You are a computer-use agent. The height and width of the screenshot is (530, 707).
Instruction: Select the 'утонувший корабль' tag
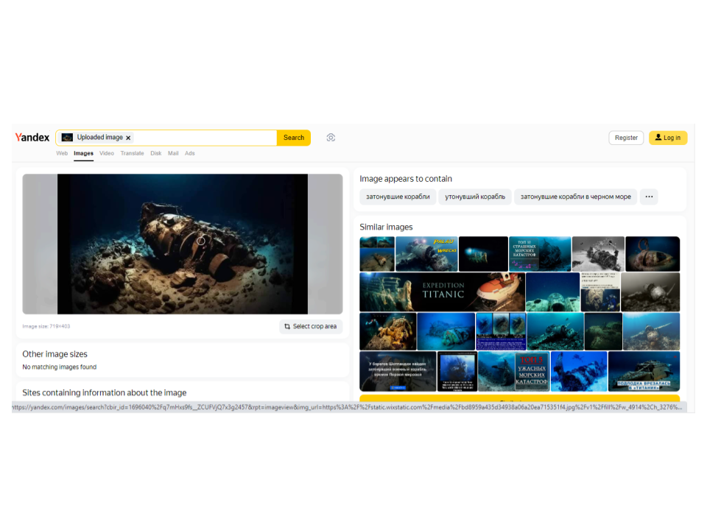click(475, 197)
